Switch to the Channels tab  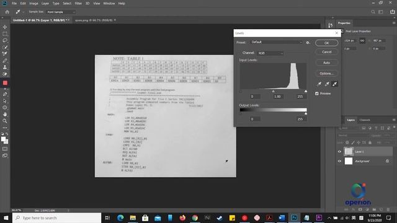[365, 120]
